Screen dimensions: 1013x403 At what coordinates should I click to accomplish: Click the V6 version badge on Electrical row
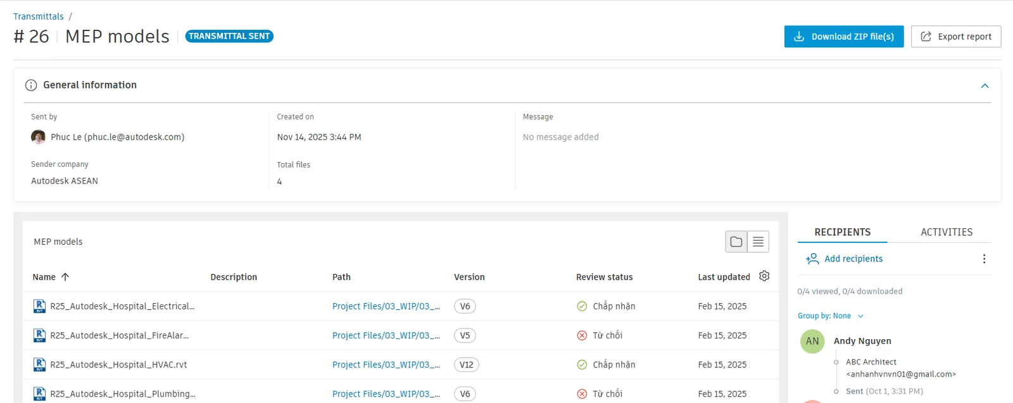point(465,306)
